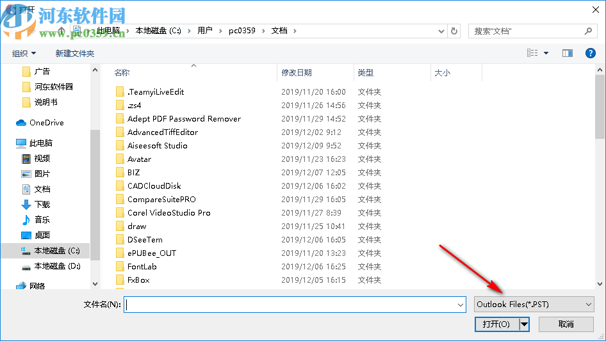Sort by 大小 column header
The height and width of the screenshot is (341, 606).
442,72
